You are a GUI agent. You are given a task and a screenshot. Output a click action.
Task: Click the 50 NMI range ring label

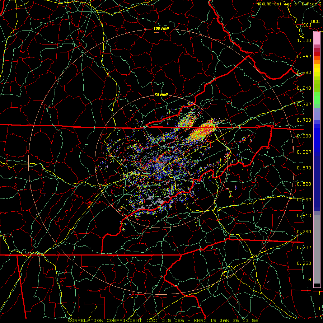(161, 95)
